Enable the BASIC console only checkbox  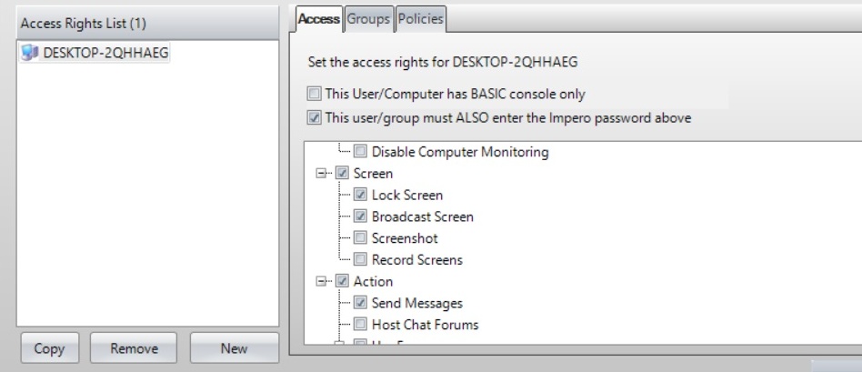(x=314, y=94)
